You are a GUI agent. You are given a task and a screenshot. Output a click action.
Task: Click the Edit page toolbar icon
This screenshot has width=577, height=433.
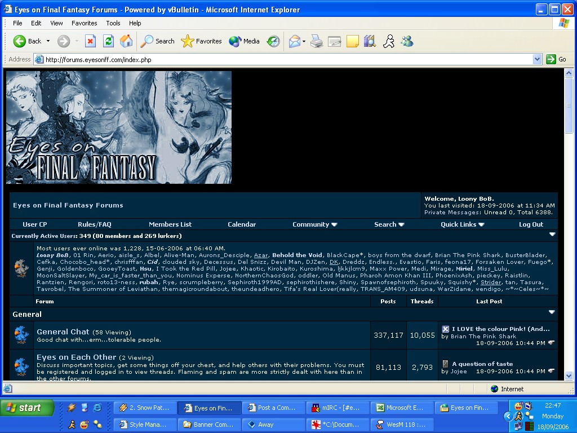[x=335, y=41]
